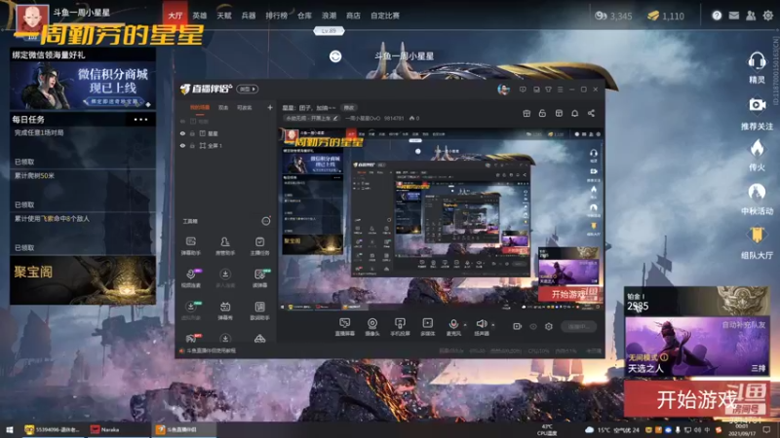
Task: Click WeChat points mall banner
Action: point(83,85)
